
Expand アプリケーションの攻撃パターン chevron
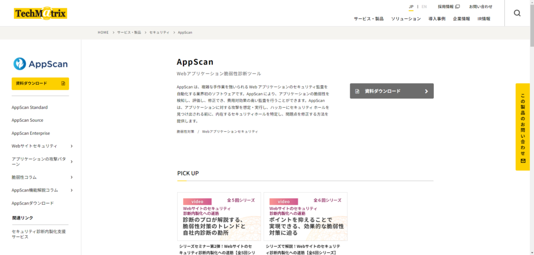pos(71,161)
